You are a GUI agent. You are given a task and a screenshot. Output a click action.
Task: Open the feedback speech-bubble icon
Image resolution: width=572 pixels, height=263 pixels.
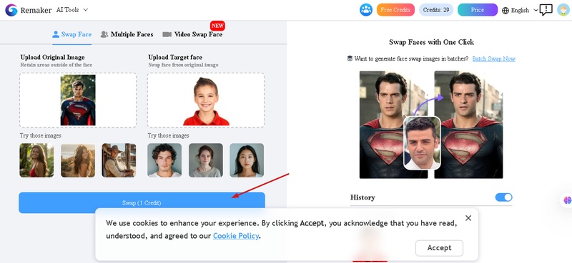pos(546,10)
